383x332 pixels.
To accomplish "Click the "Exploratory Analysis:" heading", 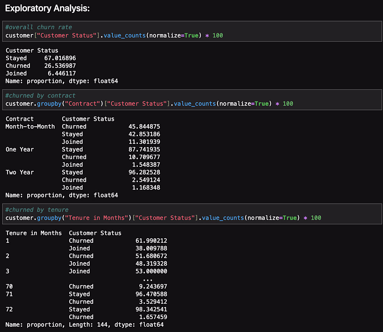I will pyautogui.click(x=47, y=8).
